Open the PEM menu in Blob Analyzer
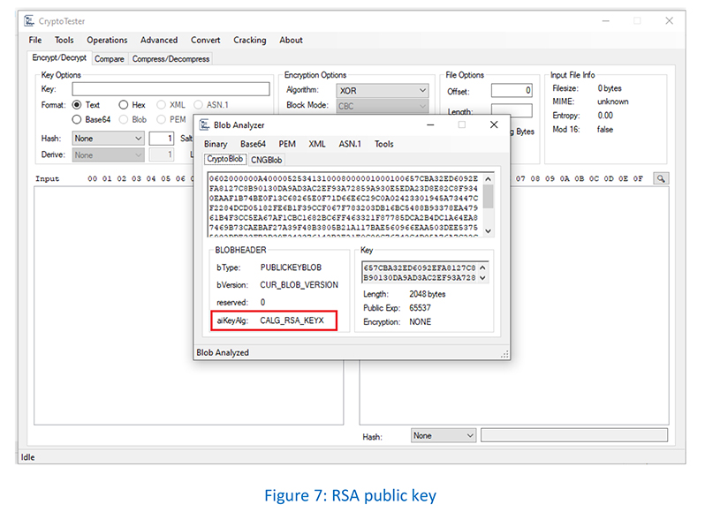This screenshot has height=512, width=705. coord(287,144)
